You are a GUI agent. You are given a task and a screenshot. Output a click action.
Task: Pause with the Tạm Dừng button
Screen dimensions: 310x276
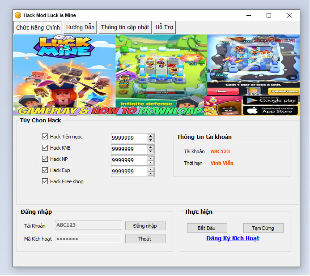(x=263, y=228)
